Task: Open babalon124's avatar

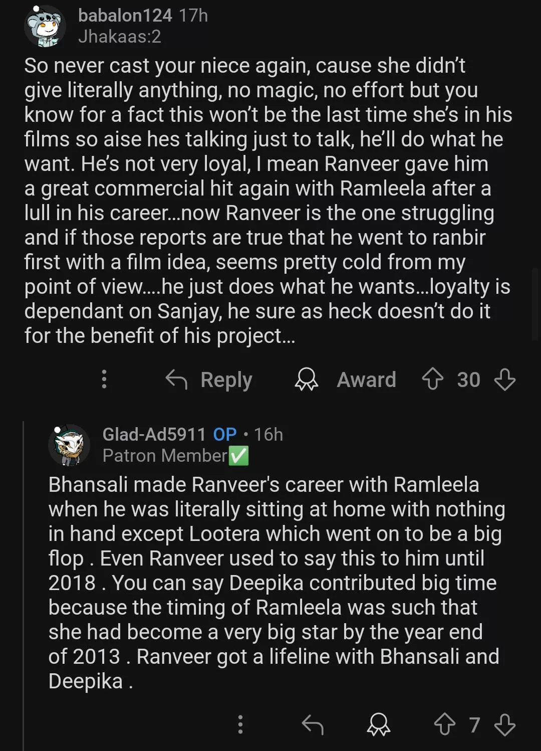Action: coord(45,26)
